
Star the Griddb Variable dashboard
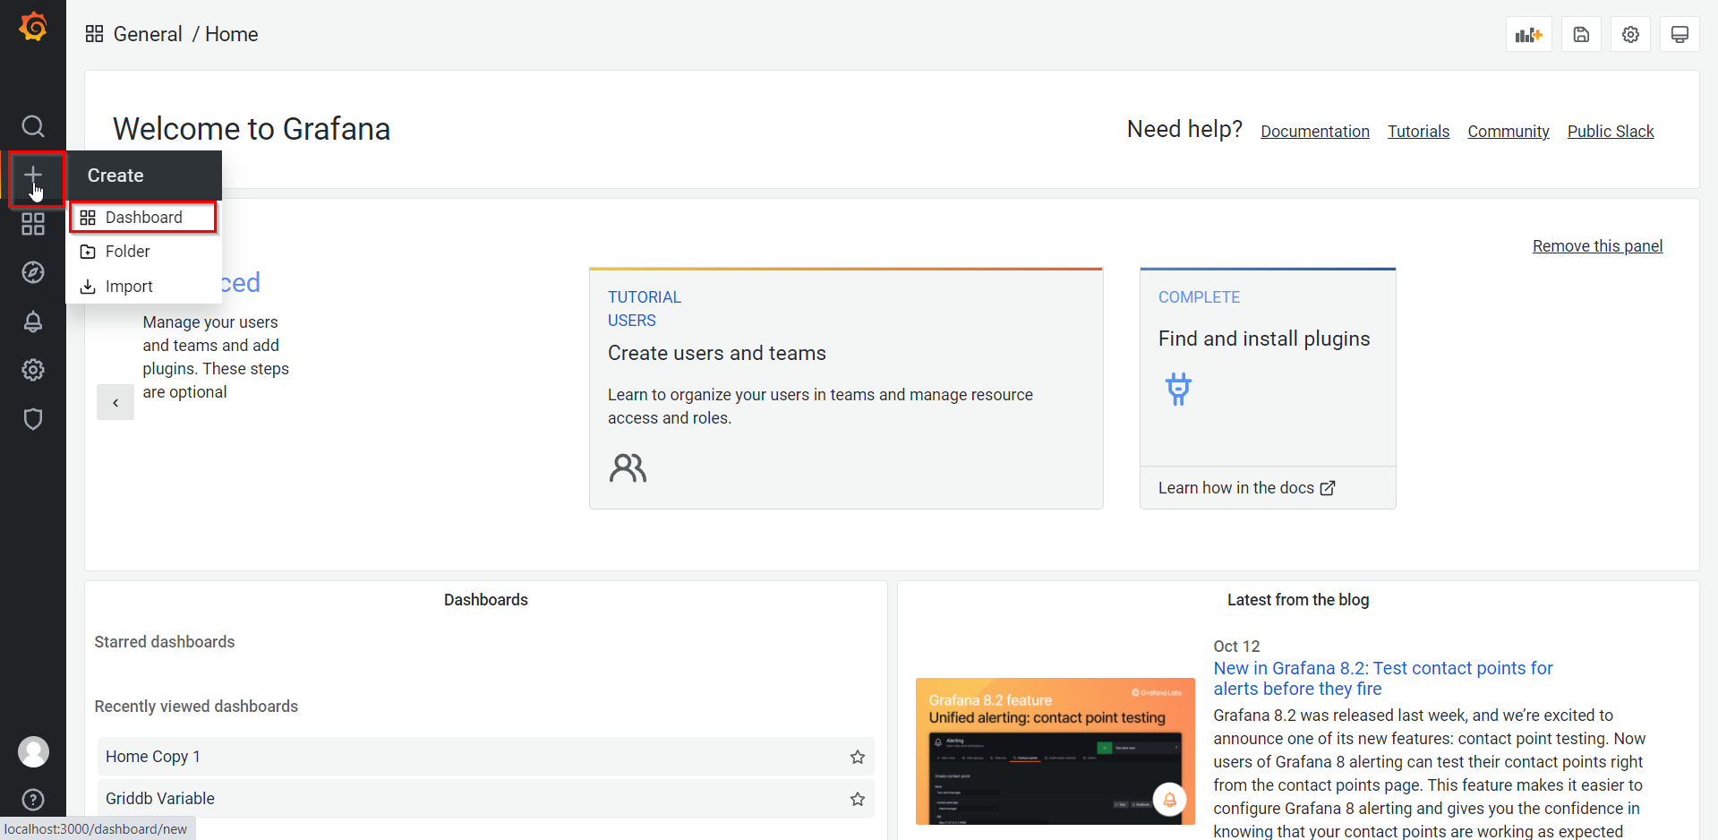pyautogui.click(x=857, y=799)
